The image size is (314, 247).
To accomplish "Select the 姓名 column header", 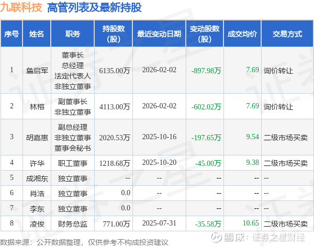I will coord(37,33).
